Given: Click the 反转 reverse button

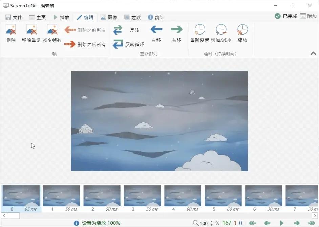Looking at the screenshot, I should pos(126,30).
